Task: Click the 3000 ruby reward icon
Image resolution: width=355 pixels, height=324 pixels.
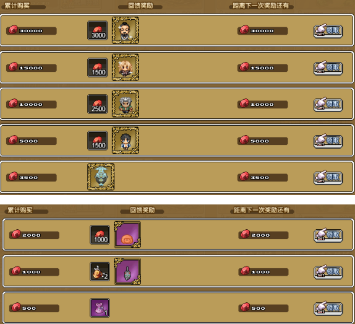Action: (98, 30)
